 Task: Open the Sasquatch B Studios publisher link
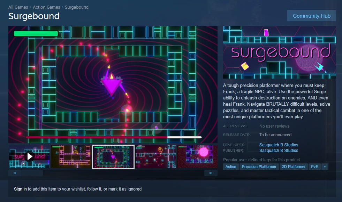279,151
